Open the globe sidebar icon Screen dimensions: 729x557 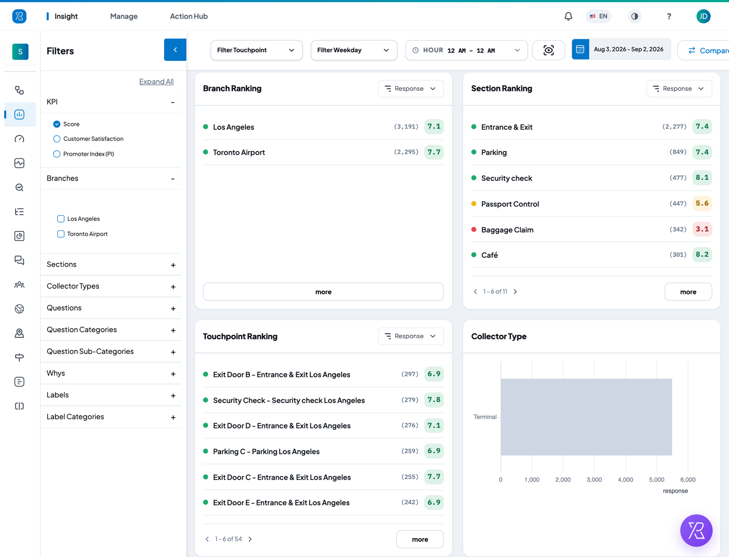[19, 309]
